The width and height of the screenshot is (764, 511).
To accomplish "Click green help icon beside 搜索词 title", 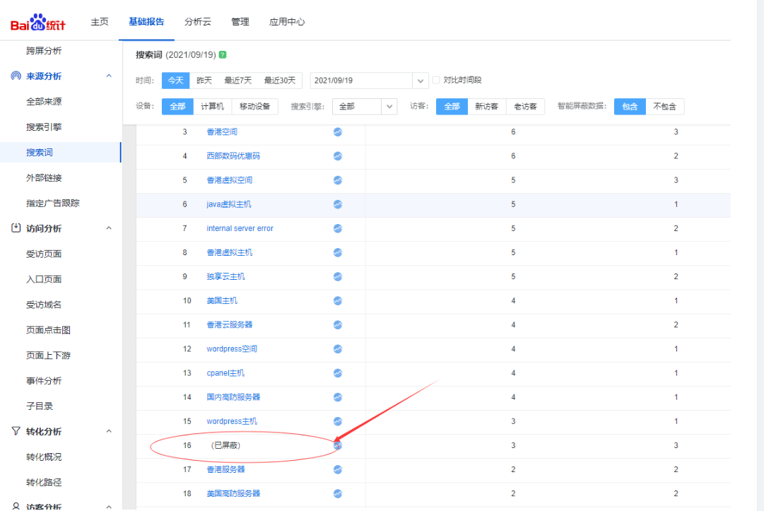I will tap(223, 55).
